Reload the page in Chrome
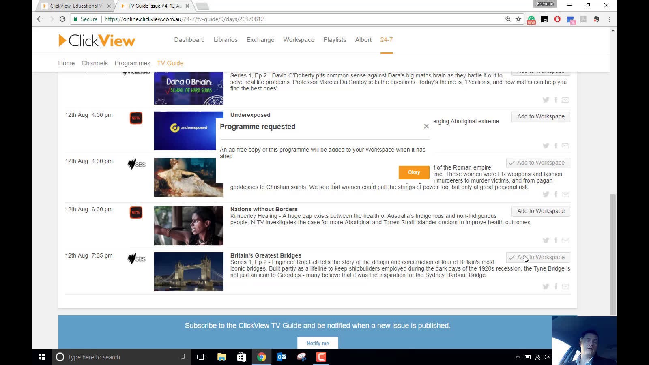 click(62, 19)
